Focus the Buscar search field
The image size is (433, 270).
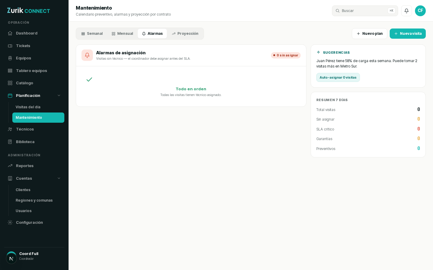[x=365, y=11]
